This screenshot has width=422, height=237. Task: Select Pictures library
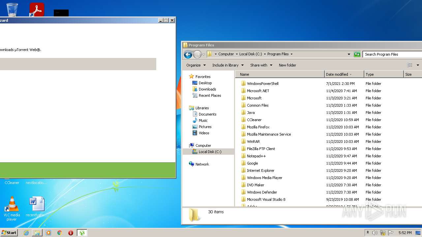pyautogui.click(x=205, y=127)
